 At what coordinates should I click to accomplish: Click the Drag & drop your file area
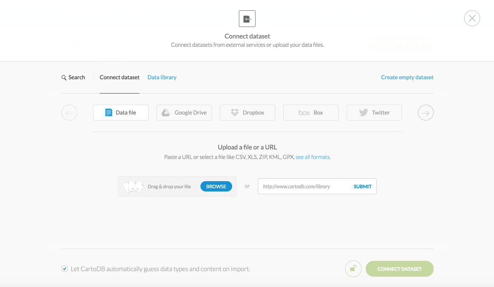tap(177, 186)
